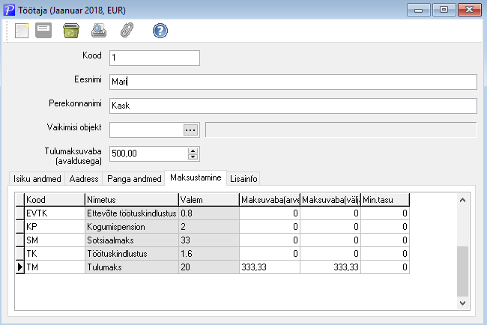Click into the Eesnimi text field
This screenshot has height=325, width=487.
tap(293, 82)
